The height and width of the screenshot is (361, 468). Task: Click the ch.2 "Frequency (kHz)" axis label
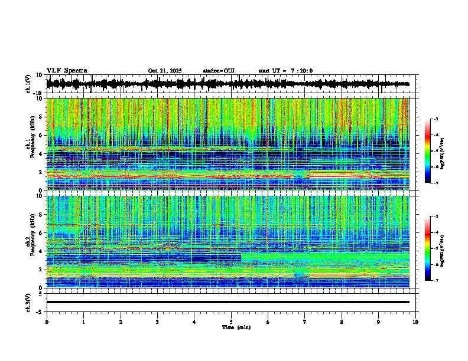pos(32,235)
